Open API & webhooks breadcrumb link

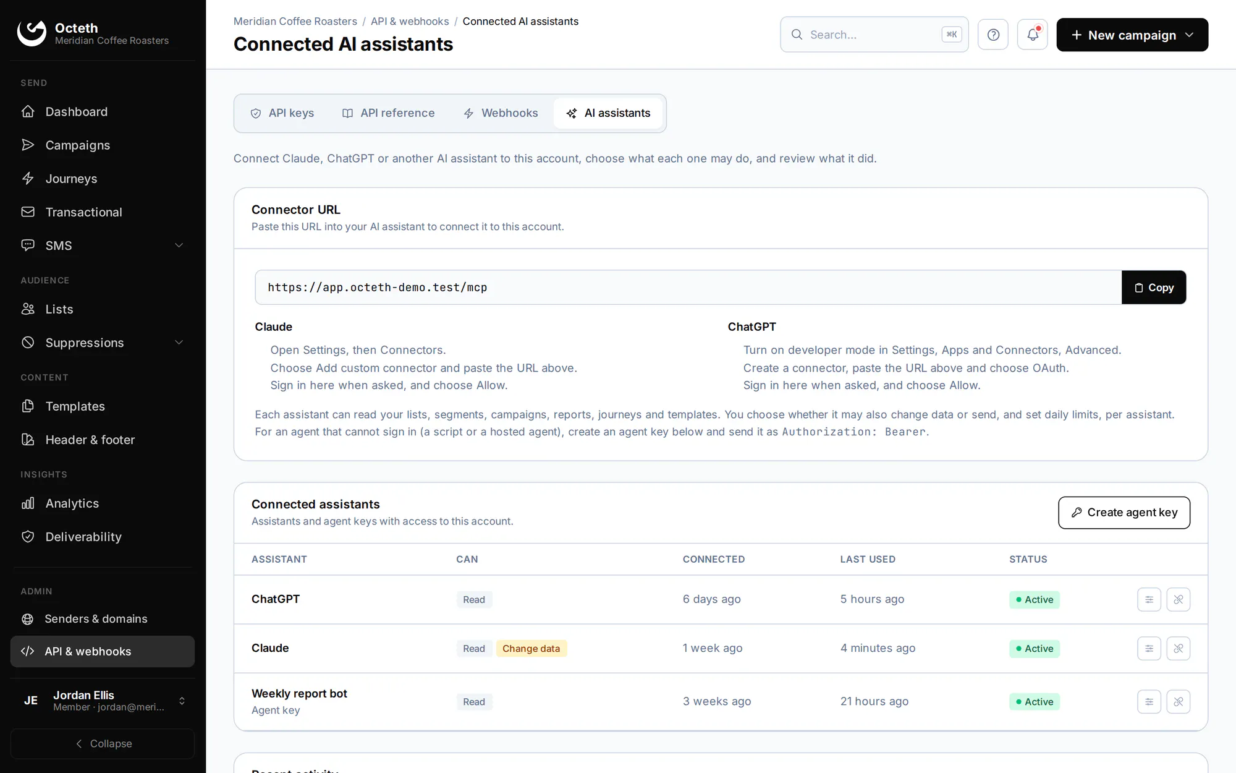coord(410,21)
